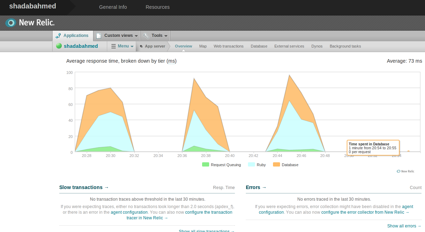Click the data point at chart's right end
425x232 pixels.
408,151
